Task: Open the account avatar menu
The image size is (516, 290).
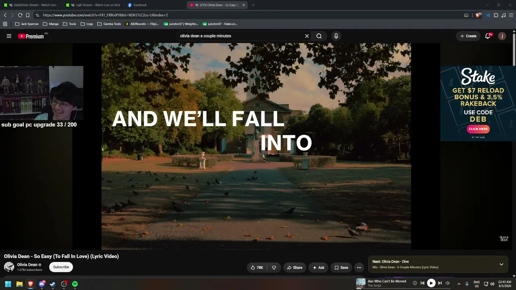Action: (x=502, y=36)
